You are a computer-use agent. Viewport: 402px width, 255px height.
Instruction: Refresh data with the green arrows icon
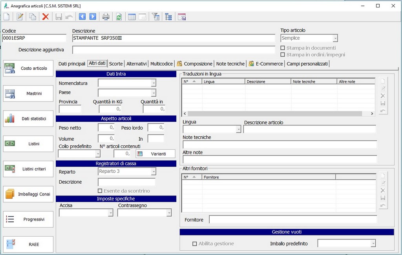[x=119, y=17]
